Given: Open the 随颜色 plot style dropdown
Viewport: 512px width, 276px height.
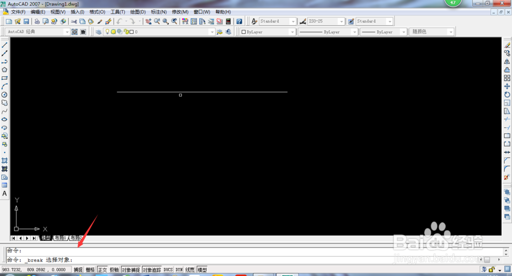Looking at the screenshot, I should [451, 32].
